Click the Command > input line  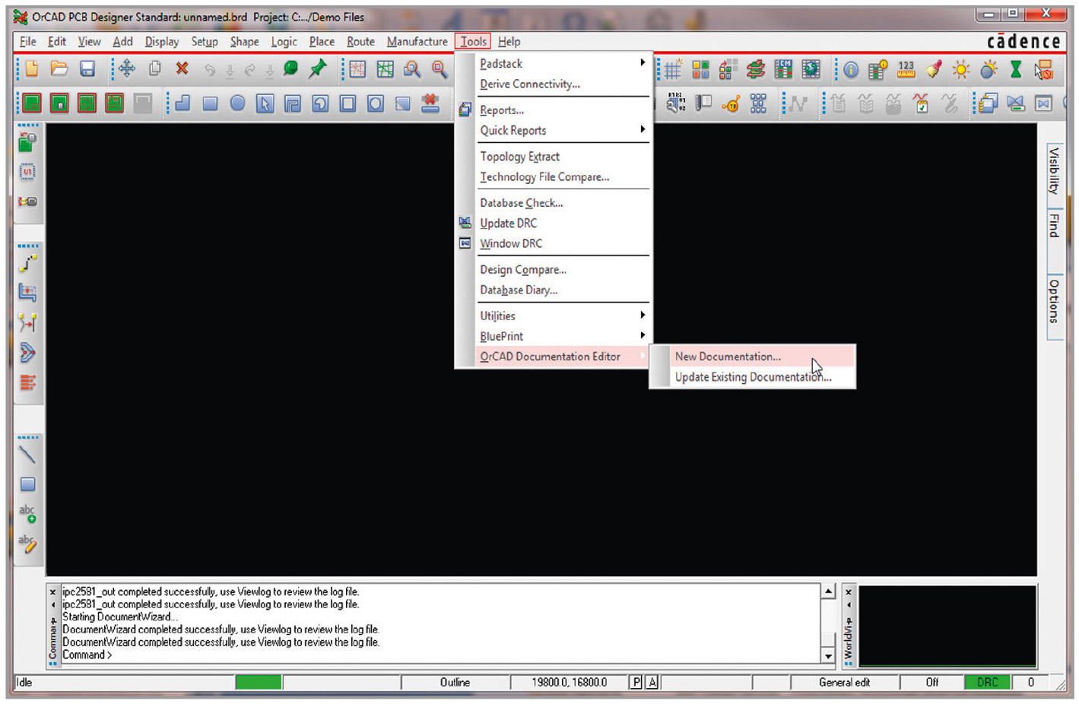coord(440,655)
